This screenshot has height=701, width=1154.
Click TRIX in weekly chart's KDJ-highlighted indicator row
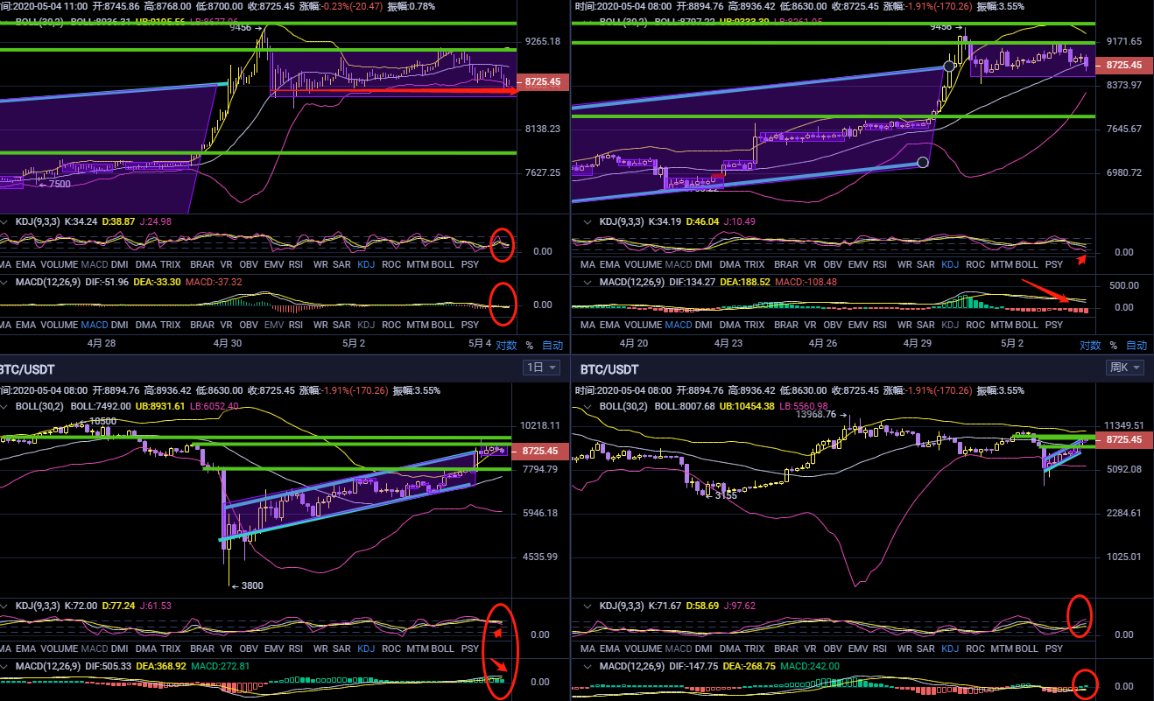point(753,648)
